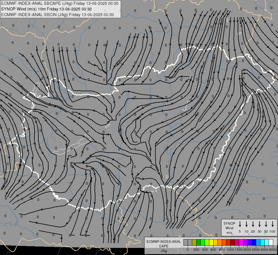Pick the light blue swatch right of the 2500 tick

[258, 242]
